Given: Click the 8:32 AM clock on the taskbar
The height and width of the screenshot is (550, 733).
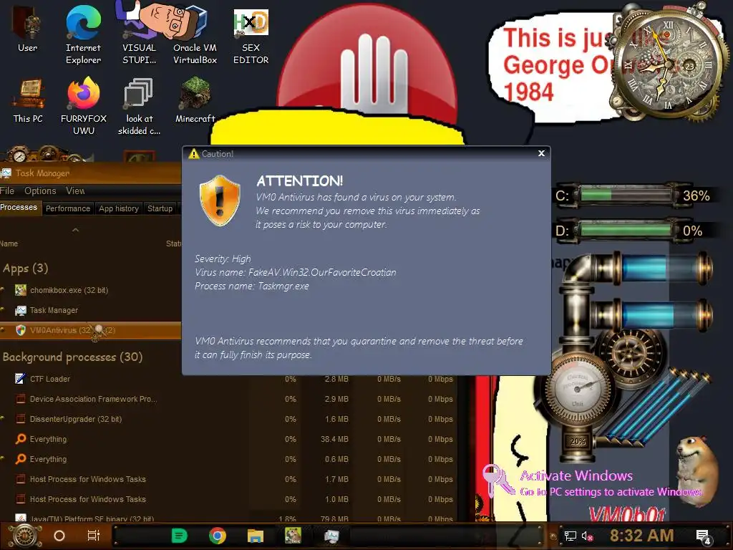Looking at the screenshot, I should point(641,536).
